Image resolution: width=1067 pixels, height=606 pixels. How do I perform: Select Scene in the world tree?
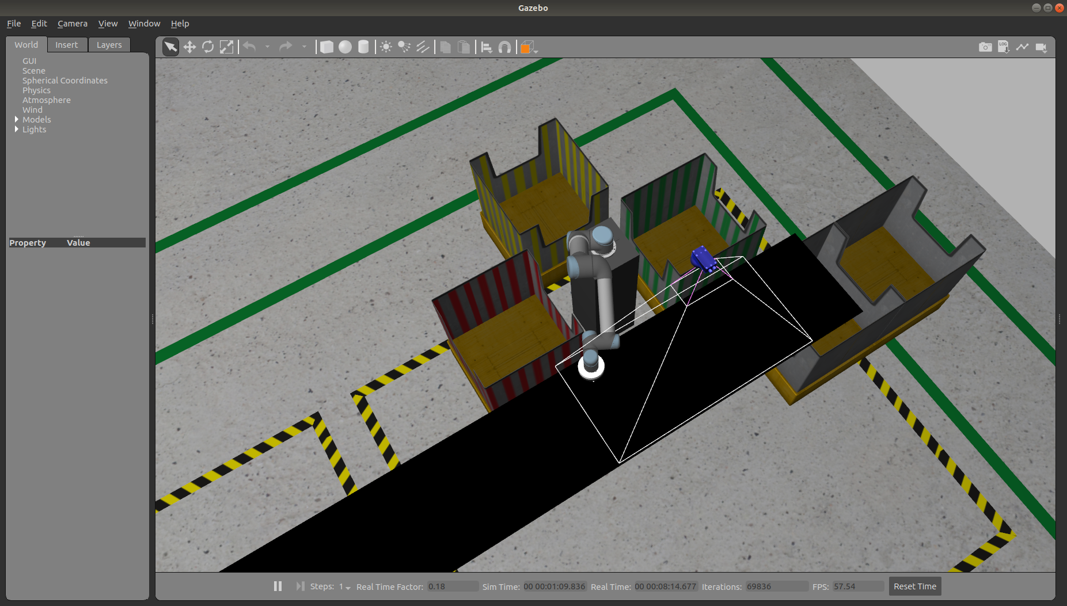[34, 71]
